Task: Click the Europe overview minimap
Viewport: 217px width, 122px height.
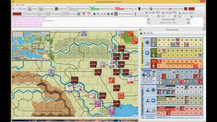Action: coord(31,46)
